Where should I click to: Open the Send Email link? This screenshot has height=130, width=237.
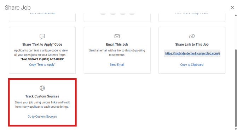tap(117, 64)
